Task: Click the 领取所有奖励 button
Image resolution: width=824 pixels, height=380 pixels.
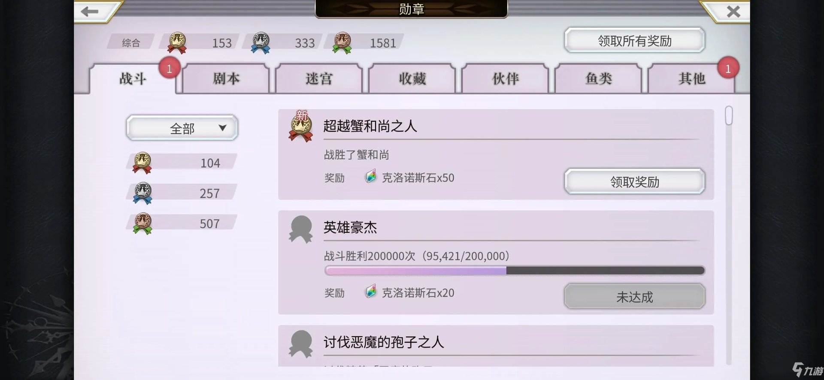Action: (x=634, y=41)
